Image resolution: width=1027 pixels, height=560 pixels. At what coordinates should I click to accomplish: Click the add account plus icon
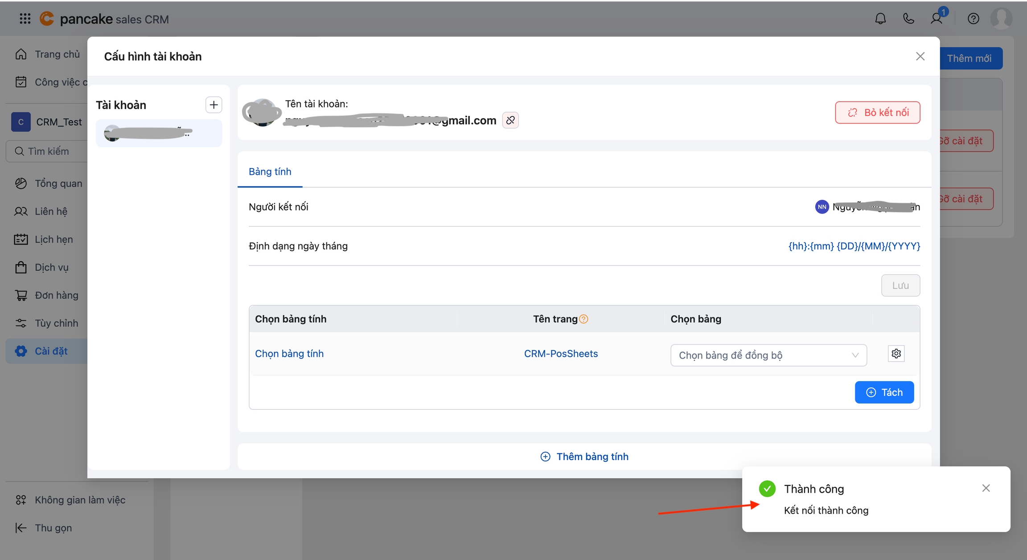pyautogui.click(x=214, y=105)
